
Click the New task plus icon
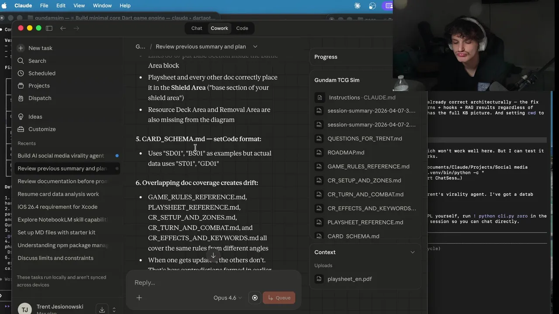(x=21, y=48)
